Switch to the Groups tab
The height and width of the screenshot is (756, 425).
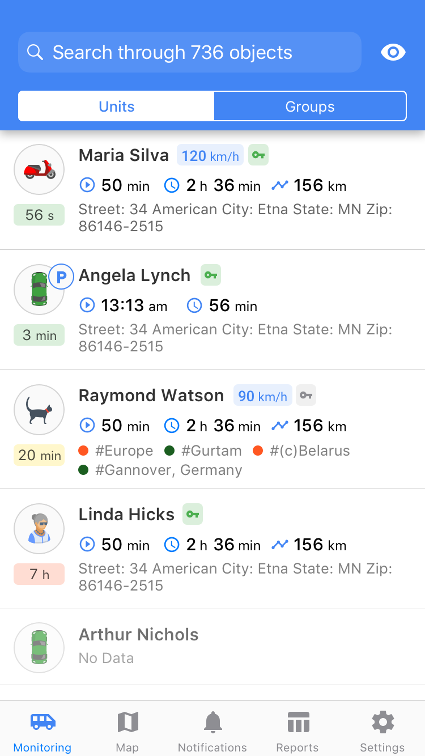[309, 106]
